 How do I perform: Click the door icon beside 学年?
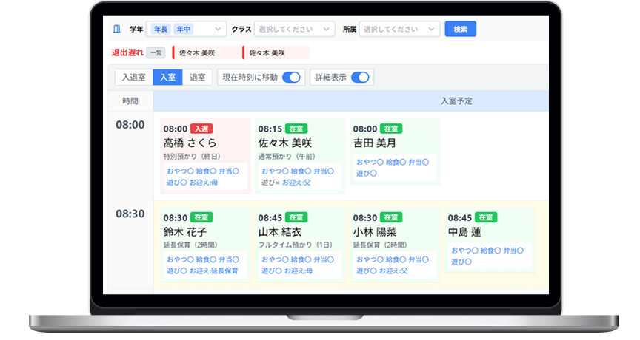[117, 29]
